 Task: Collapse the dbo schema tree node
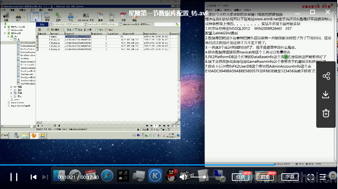click(x=8, y=37)
